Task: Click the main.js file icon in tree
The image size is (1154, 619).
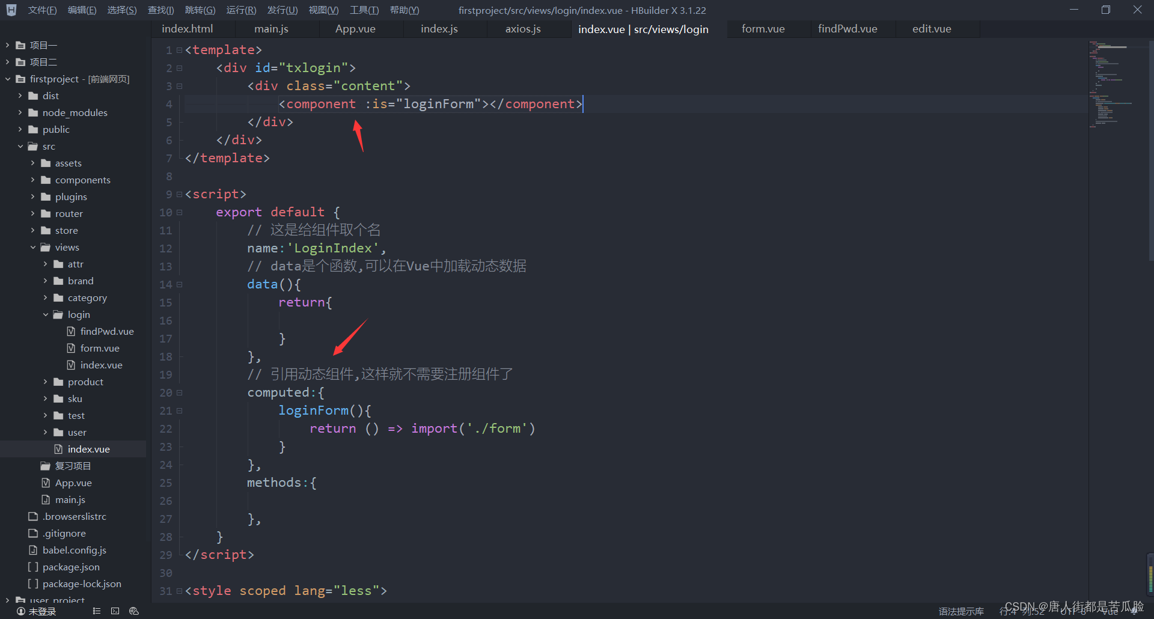Action: point(46,499)
